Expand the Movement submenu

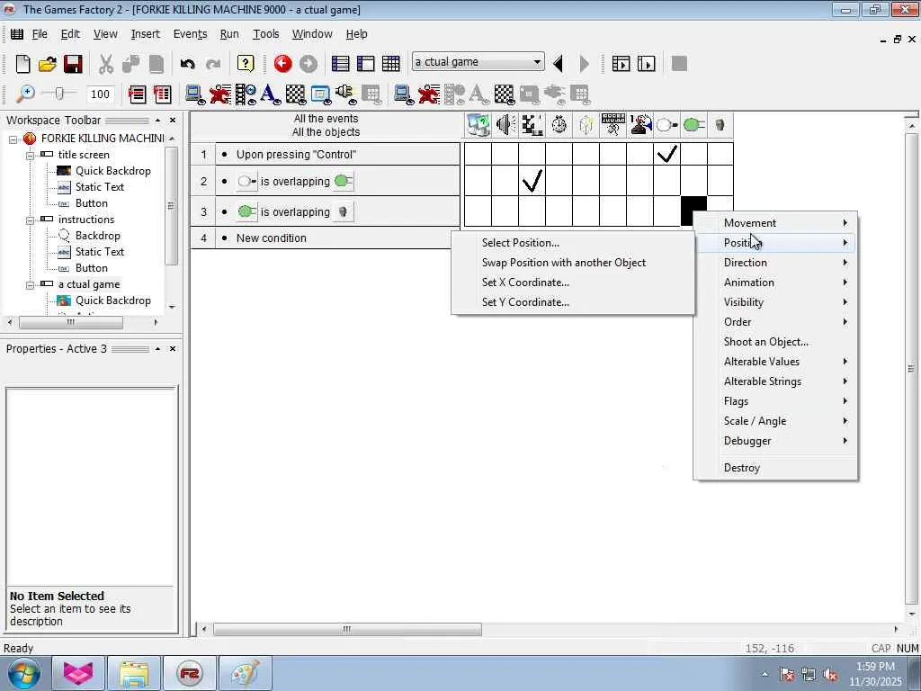pyautogui.click(x=775, y=223)
